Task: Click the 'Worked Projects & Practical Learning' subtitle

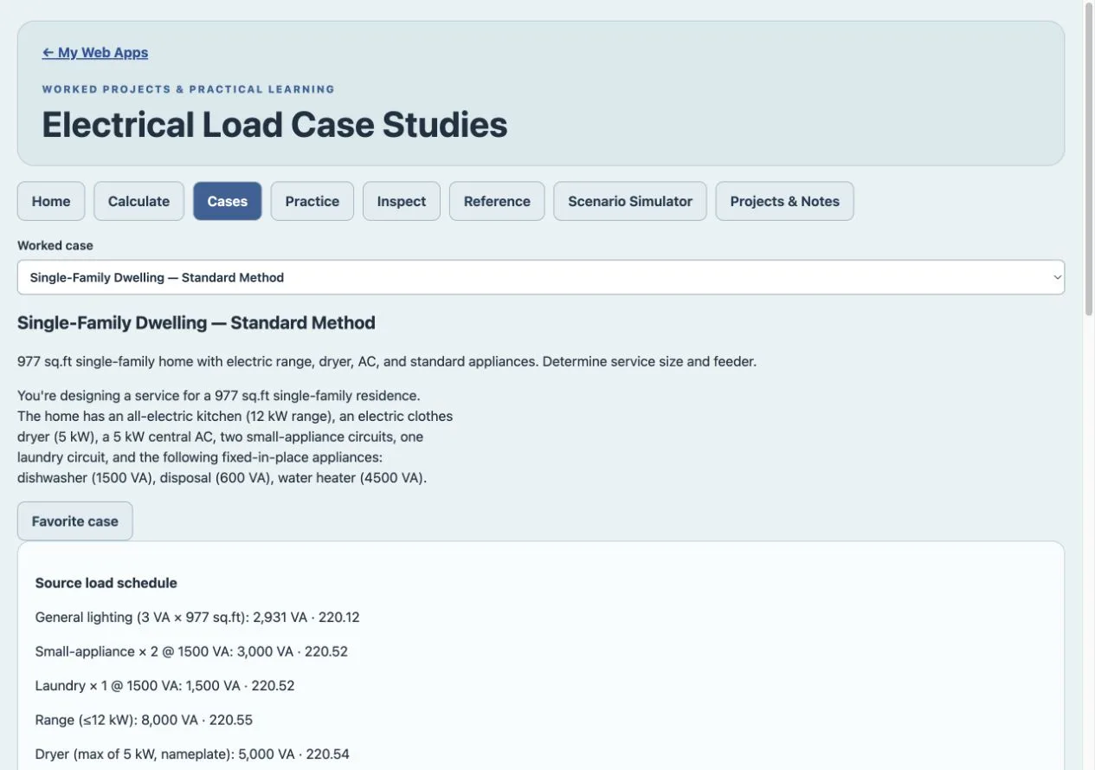Action: tap(189, 89)
